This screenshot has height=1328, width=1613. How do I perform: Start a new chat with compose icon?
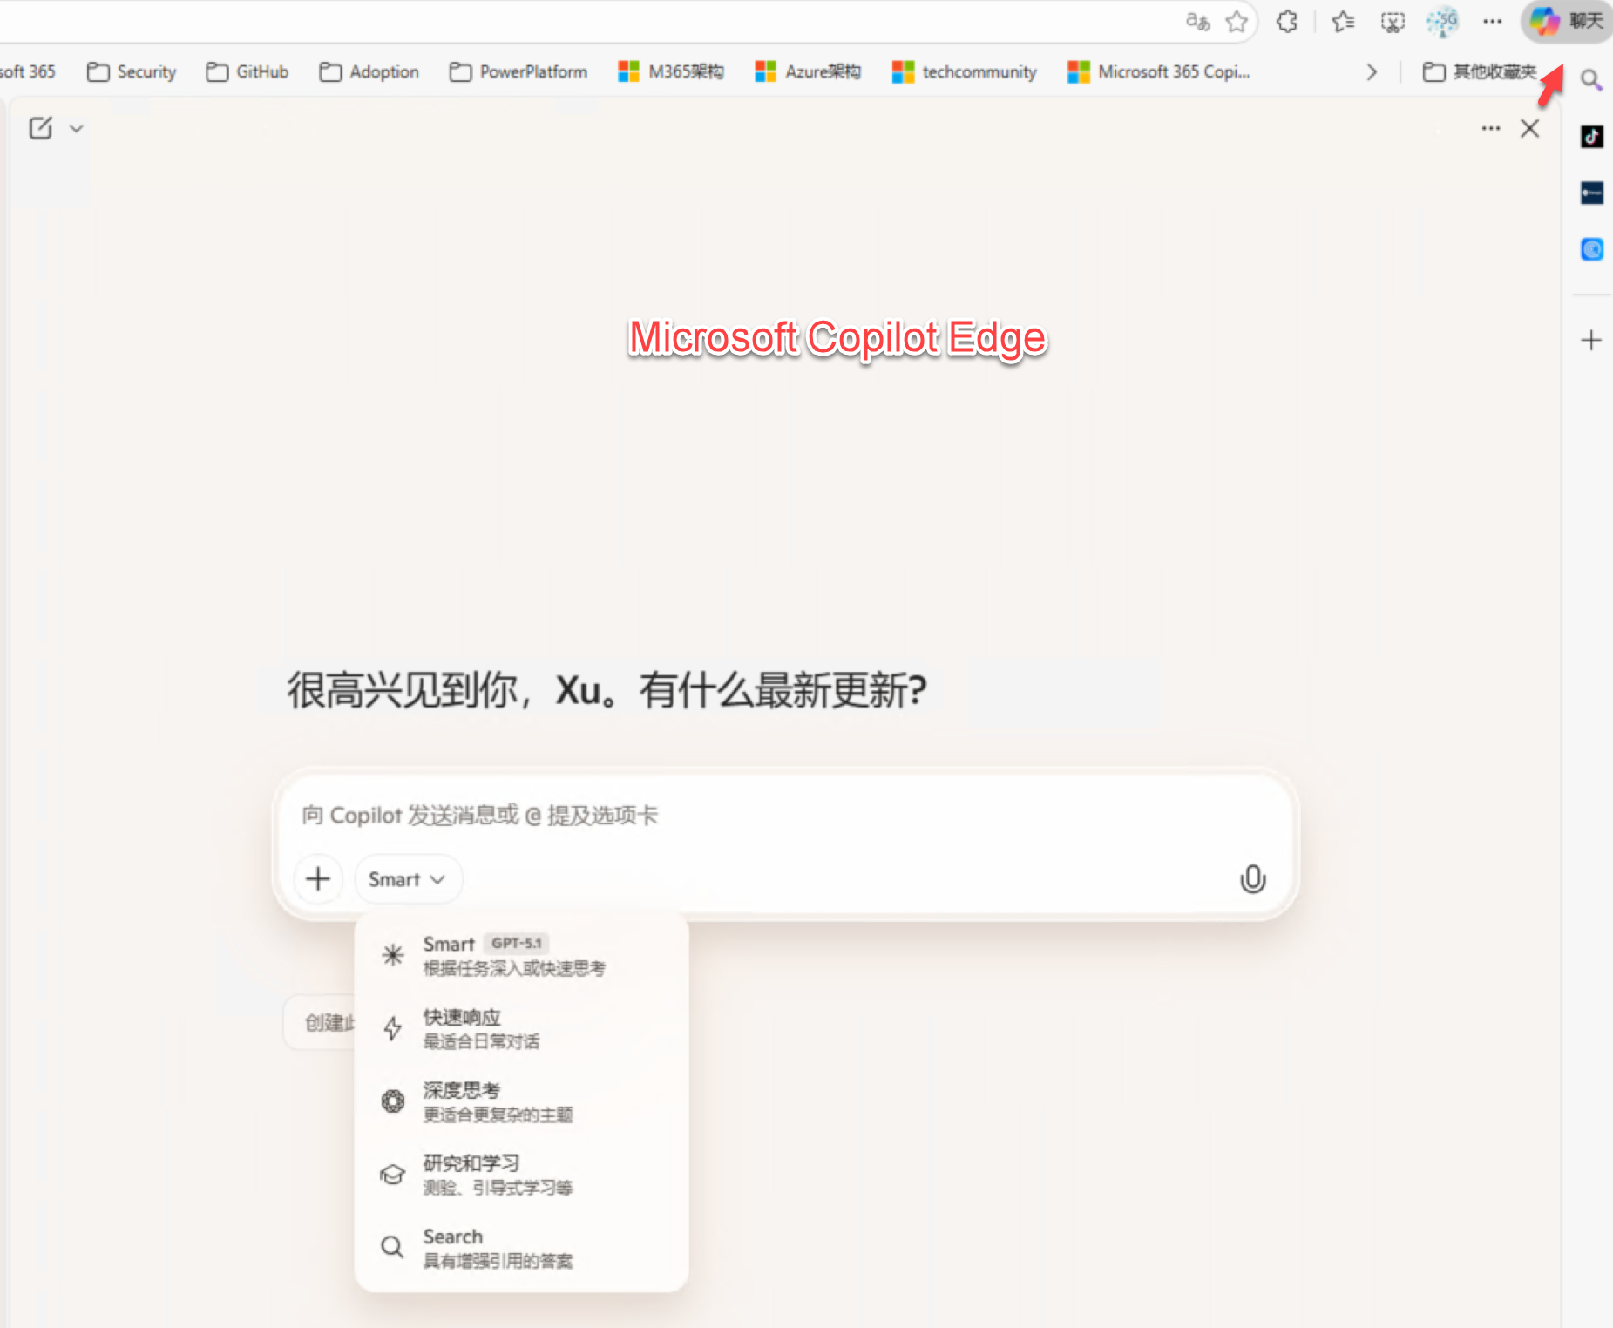pos(40,128)
